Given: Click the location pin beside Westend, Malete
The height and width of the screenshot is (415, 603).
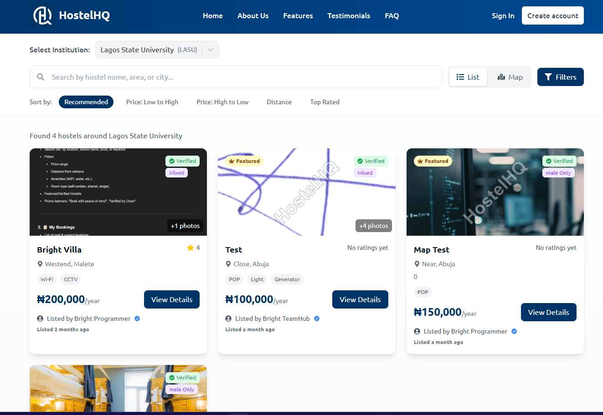Looking at the screenshot, I should tap(40, 264).
